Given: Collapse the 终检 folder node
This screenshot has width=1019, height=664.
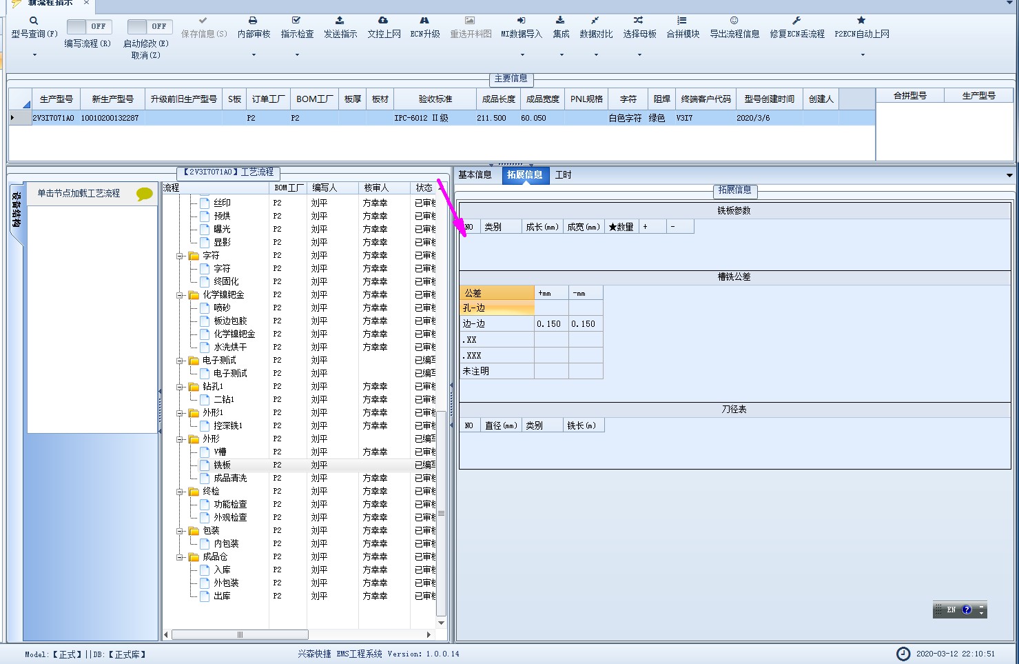Looking at the screenshot, I should point(180,492).
